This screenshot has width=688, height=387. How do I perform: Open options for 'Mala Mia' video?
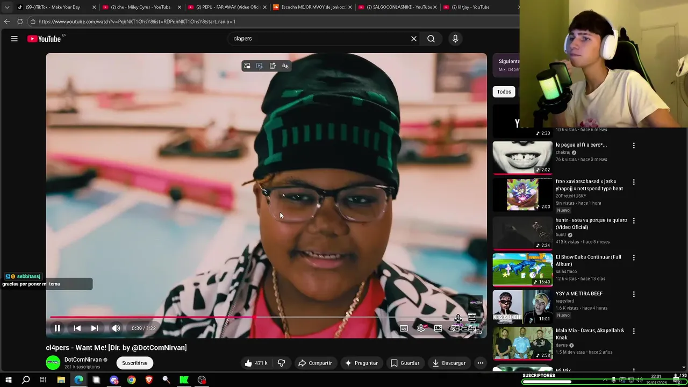[x=634, y=332]
